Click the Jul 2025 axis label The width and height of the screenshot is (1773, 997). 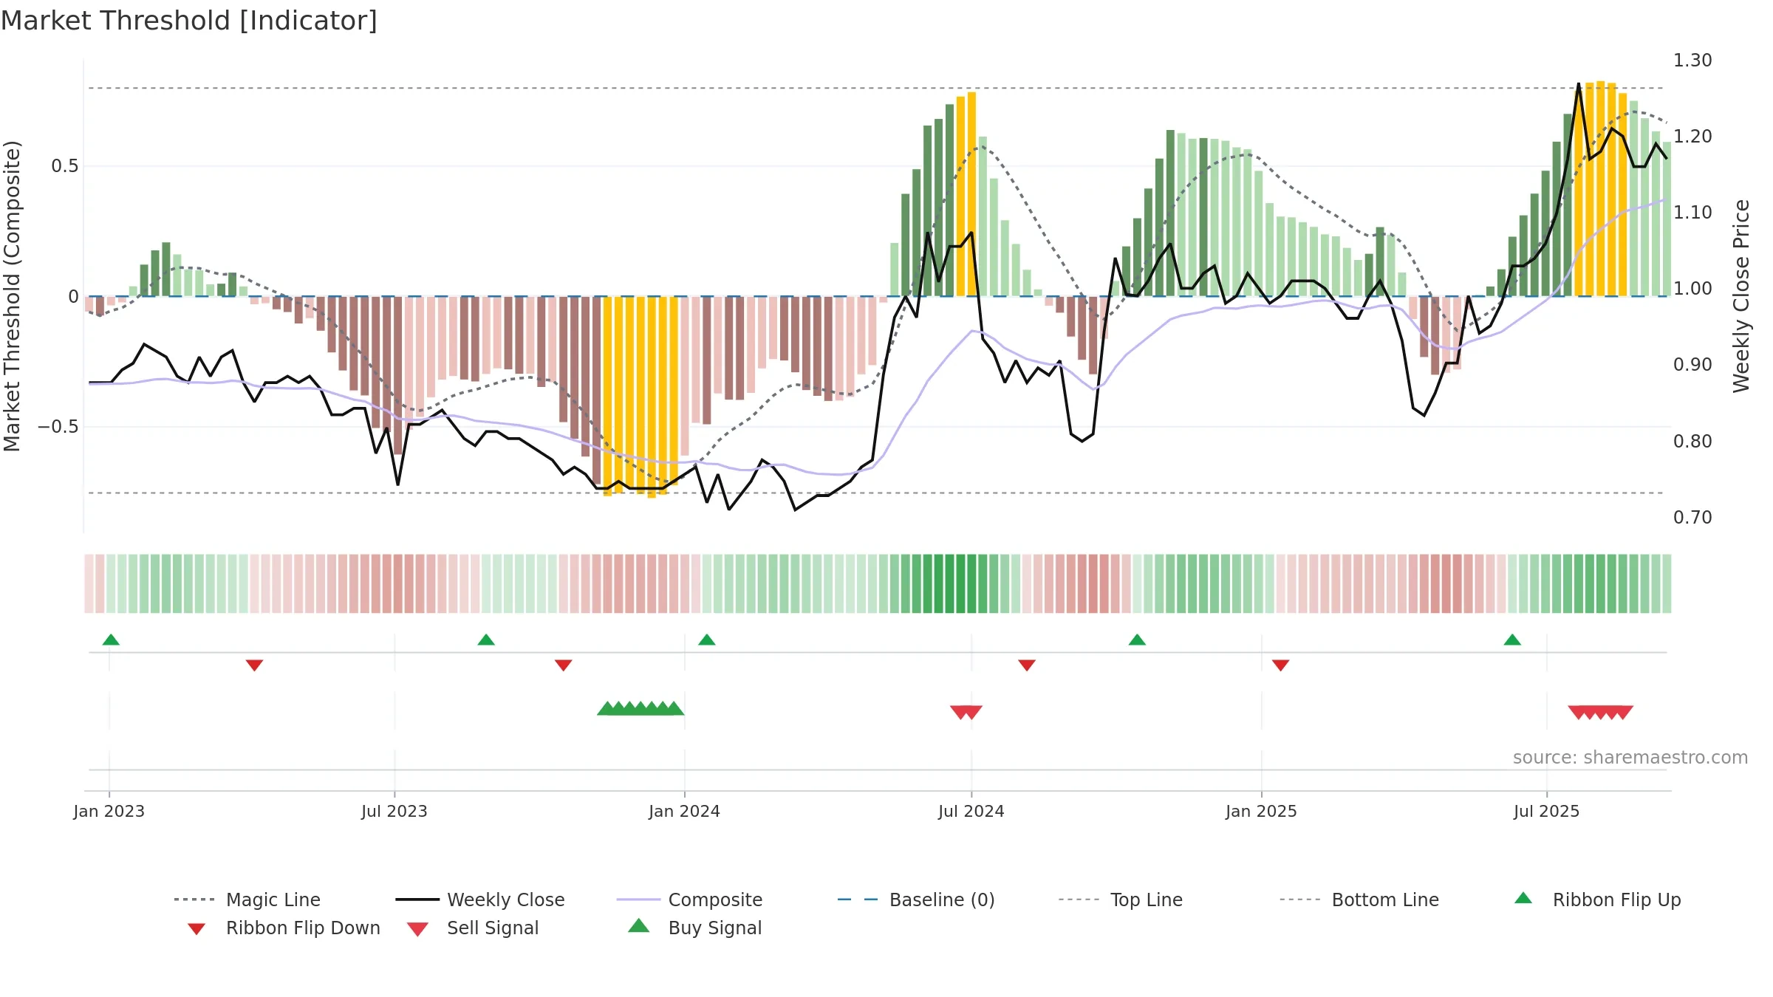(1547, 812)
